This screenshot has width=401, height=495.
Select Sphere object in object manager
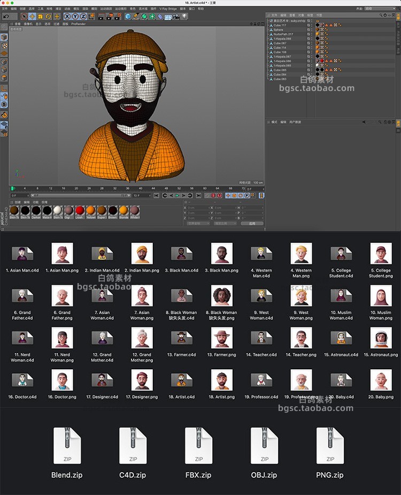coord(278,29)
